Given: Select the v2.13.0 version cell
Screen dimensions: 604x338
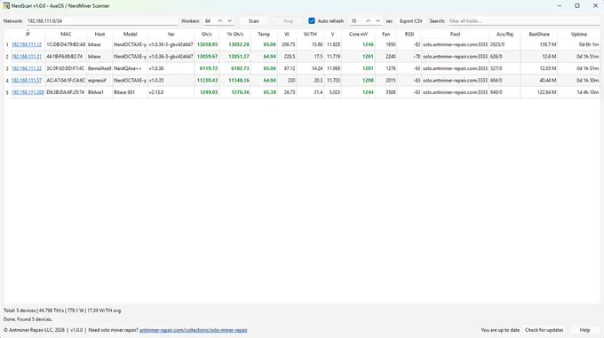Looking at the screenshot, I should (171, 92).
